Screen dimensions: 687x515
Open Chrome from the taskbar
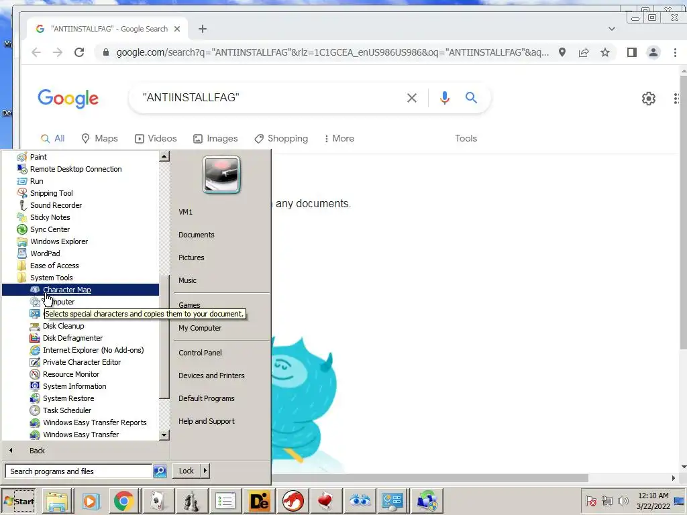pos(123,501)
